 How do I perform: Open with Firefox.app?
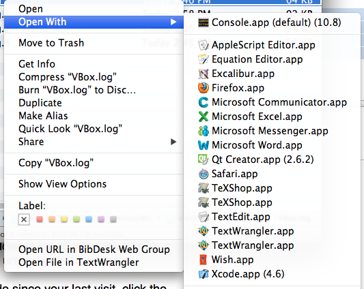(272, 88)
